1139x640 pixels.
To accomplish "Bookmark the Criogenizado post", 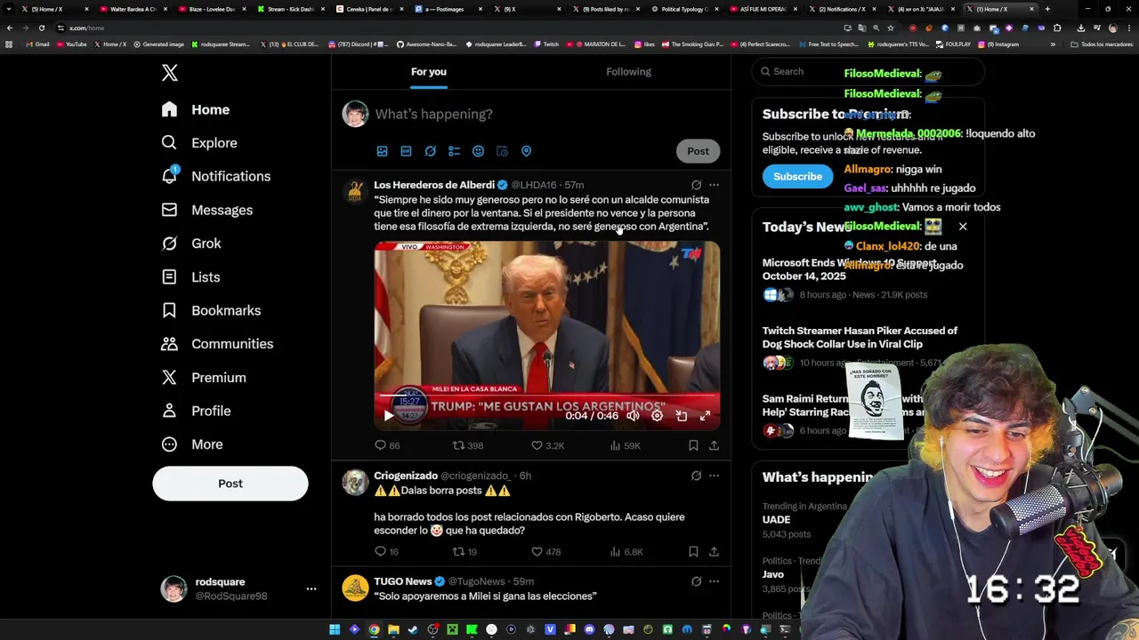I will pos(693,552).
